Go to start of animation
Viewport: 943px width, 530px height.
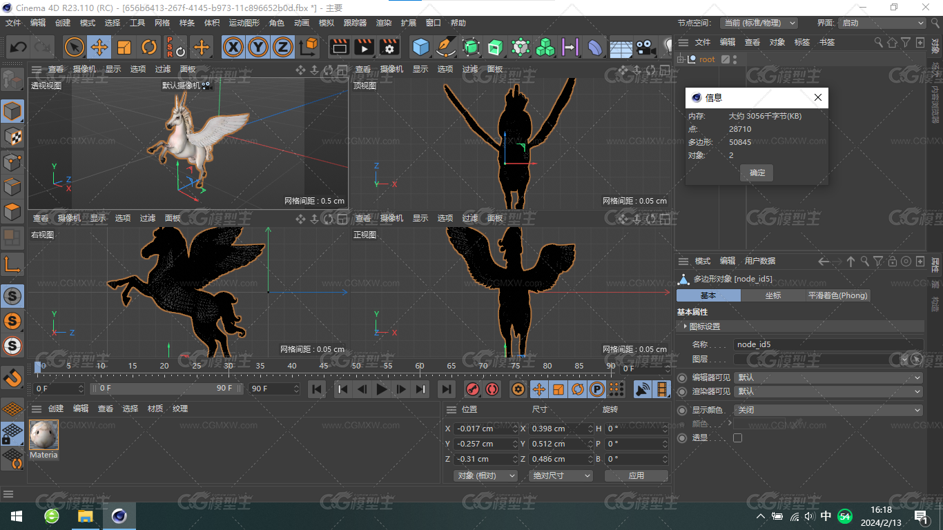pyautogui.click(x=317, y=389)
